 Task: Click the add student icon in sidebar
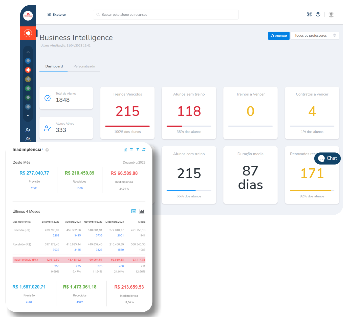pyautogui.click(x=28, y=130)
